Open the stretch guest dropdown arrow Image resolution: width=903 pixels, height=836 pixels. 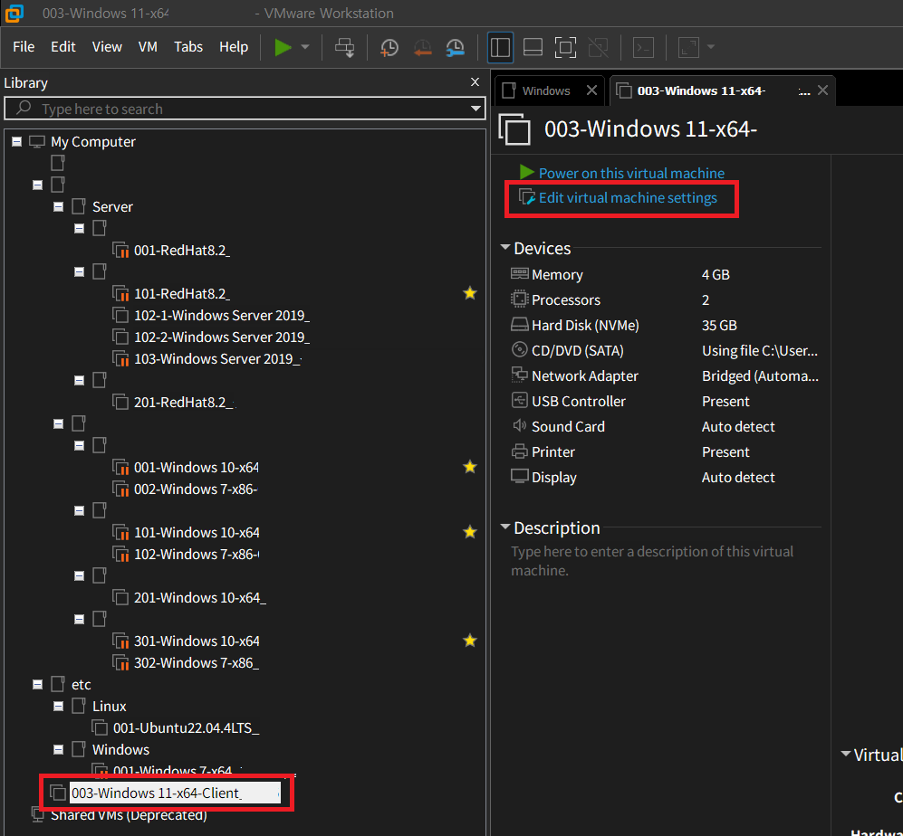pos(711,47)
